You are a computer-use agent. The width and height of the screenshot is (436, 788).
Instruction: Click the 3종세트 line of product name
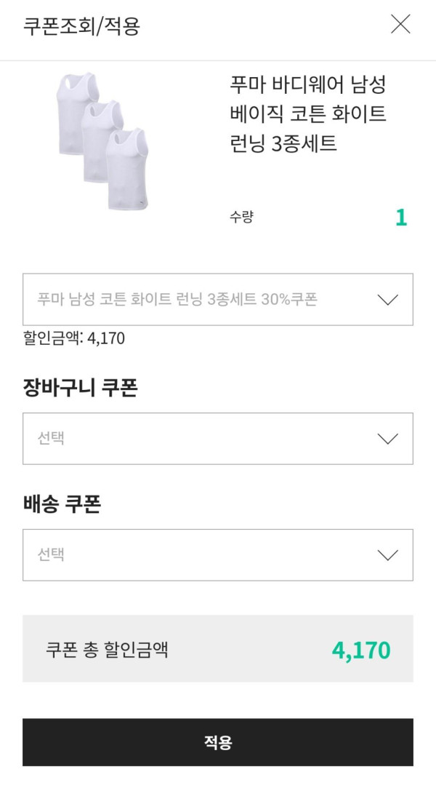[283, 143]
